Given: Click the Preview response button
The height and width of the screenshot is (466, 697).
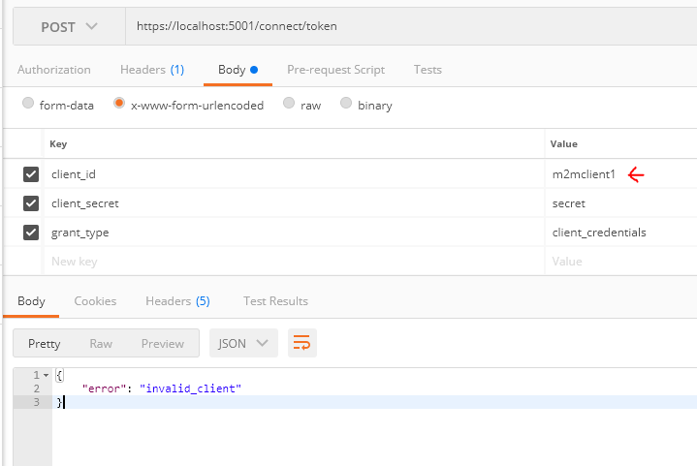Looking at the screenshot, I should pos(162,343).
